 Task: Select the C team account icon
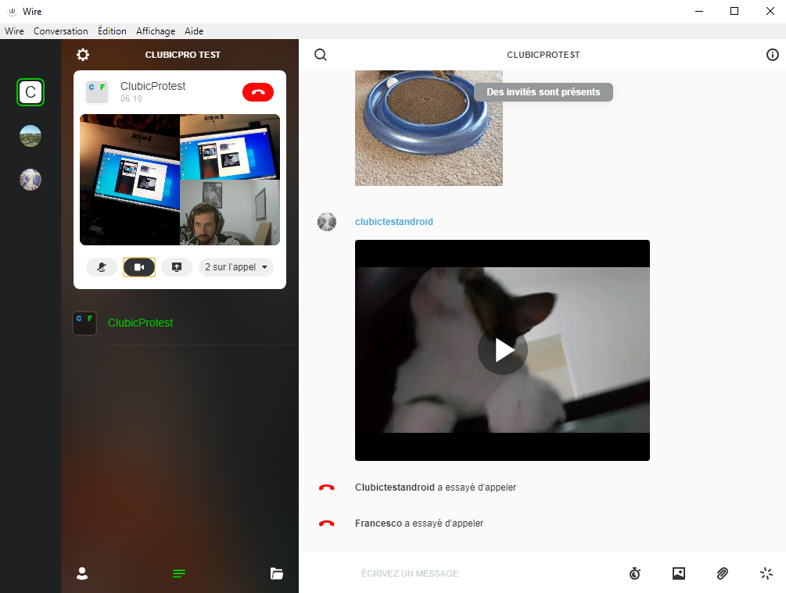click(31, 92)
